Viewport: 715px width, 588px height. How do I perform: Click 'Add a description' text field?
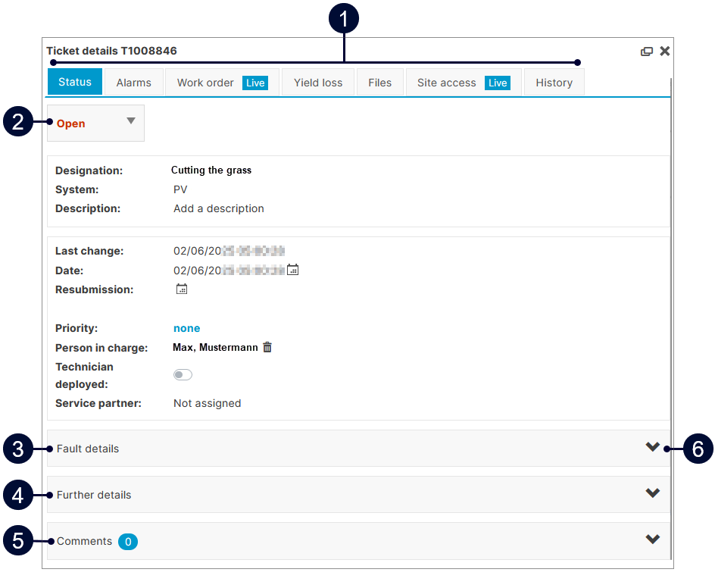point(219,208)
